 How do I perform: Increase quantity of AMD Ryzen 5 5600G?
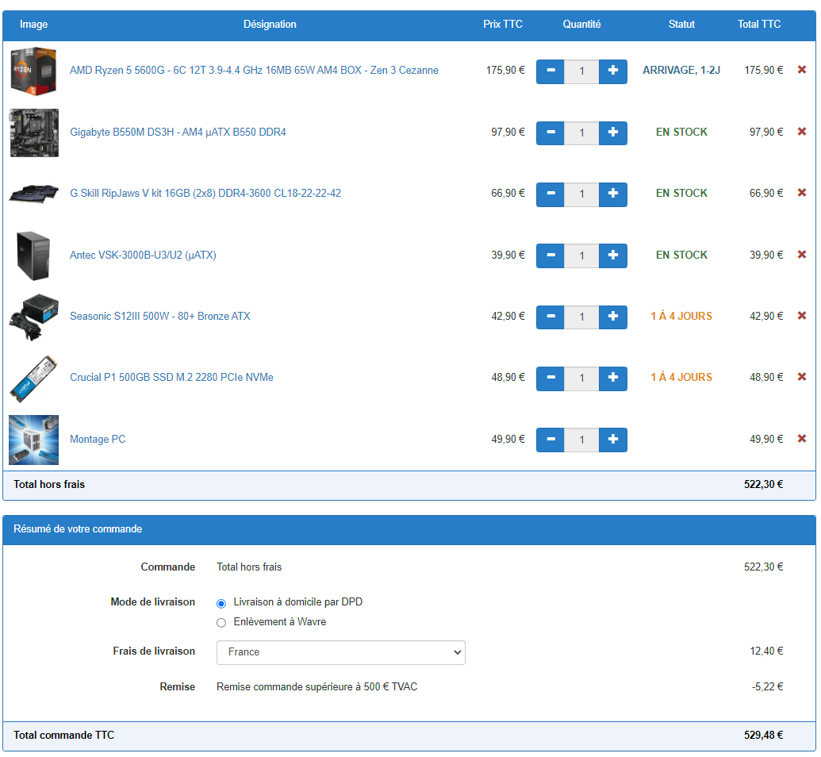(612, 71)
